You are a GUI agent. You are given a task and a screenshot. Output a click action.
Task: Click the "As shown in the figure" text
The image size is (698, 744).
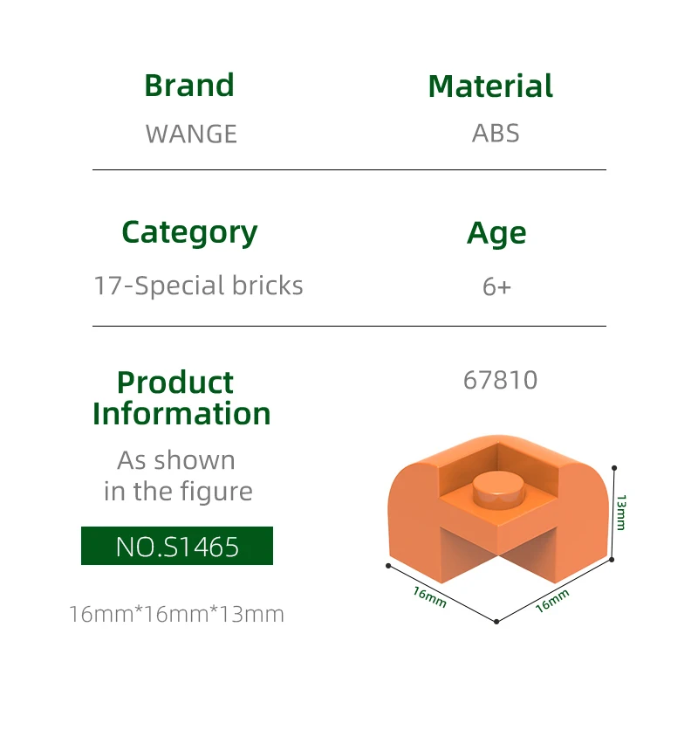coord(177,476)
